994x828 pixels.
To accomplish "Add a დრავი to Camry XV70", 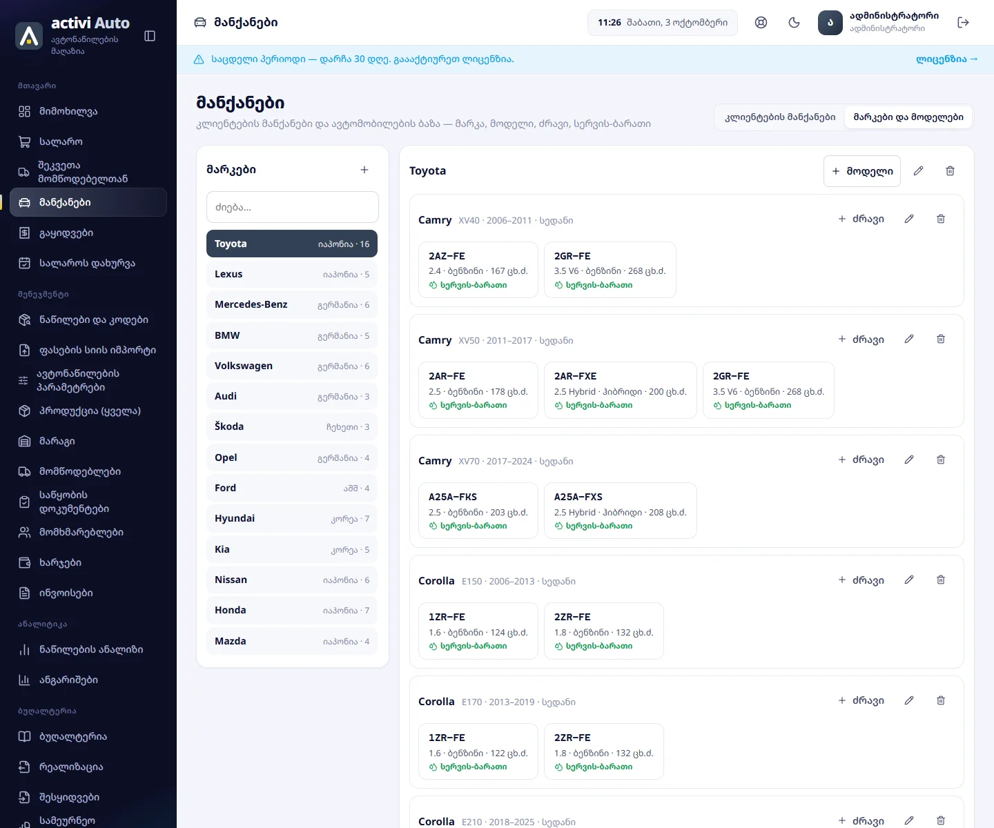I will tap(861, 460).
